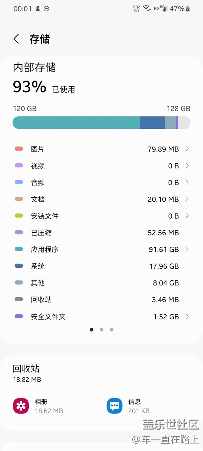
Task: Tap the internal storage usage bar
Action: coord(101,122)
